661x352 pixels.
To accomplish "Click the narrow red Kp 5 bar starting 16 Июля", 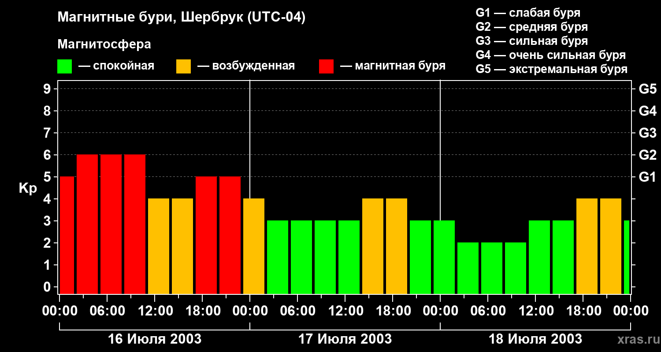I will pyautogui.click(x=67, y=235).
